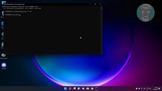Open the Discord desktop shortcut
The width and height of the screenshot is (162, 91).
point(4,66)
